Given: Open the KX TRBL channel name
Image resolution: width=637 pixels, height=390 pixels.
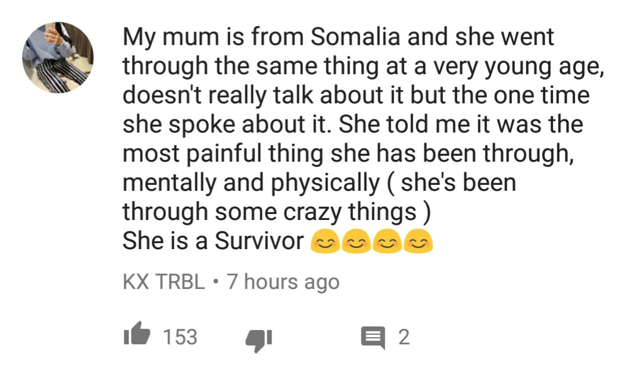Looking at the screenshot, I should pyautogui.click(x=163, y=282).
